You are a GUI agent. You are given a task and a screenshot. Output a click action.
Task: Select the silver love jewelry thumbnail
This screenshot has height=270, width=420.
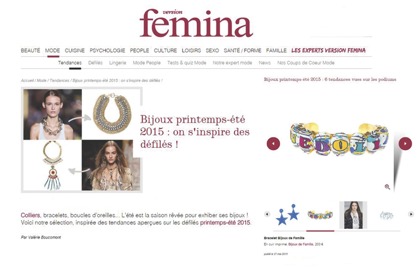point(386,215)
